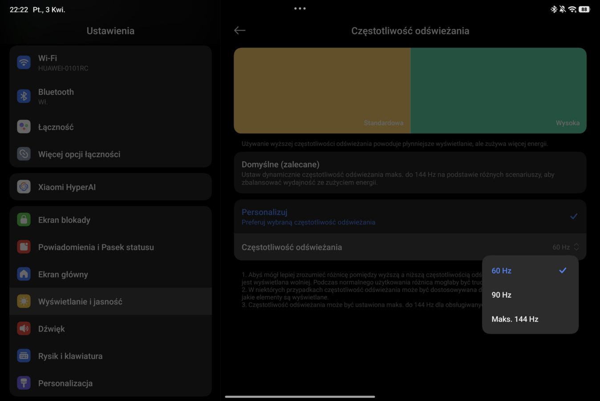Click the green Wysoka preview panel
600x401 pixels.
(x=498, y=90)
